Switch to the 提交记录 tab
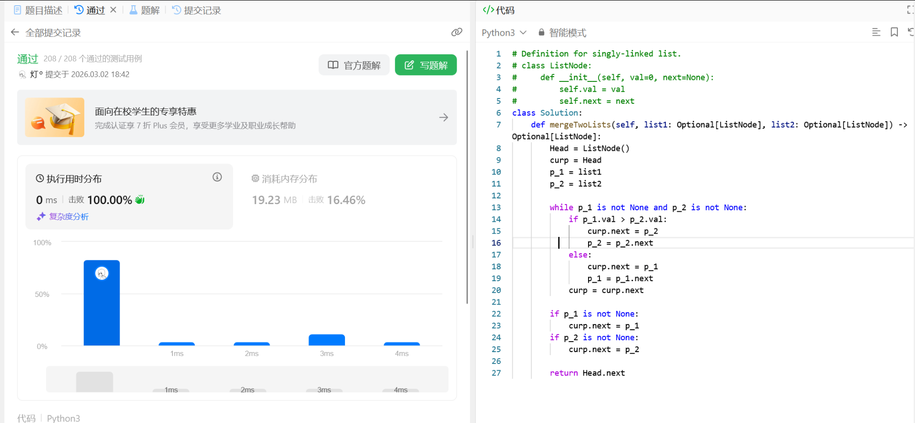This screenshot has height=423, width=915. [x=196, y=10]
